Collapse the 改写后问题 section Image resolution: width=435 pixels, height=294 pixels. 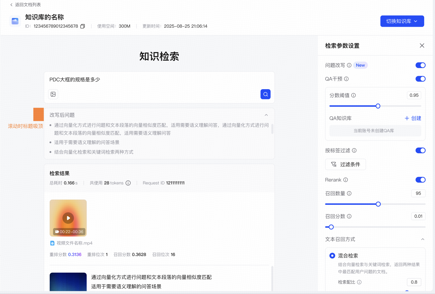point(266,115)
